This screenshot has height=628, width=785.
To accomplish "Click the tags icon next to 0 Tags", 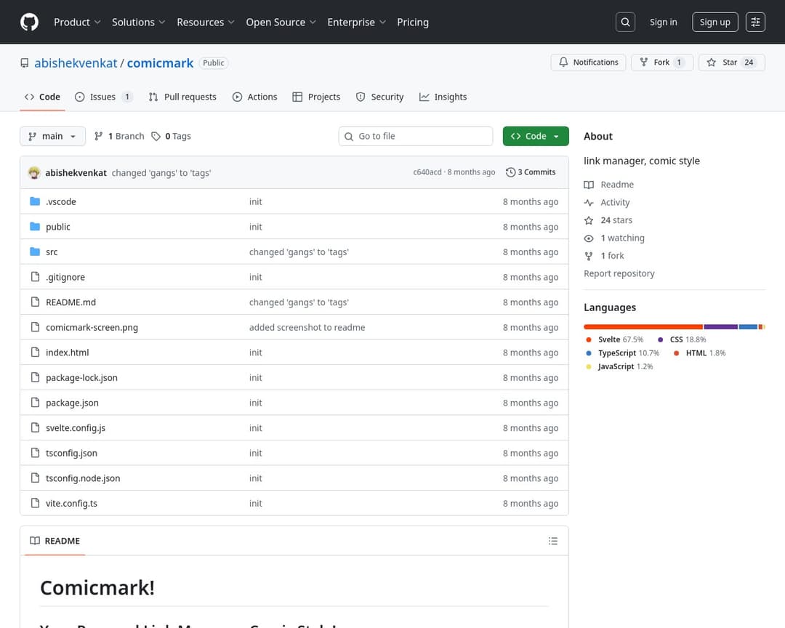I will pyautogui.click(x=156, y=136).
